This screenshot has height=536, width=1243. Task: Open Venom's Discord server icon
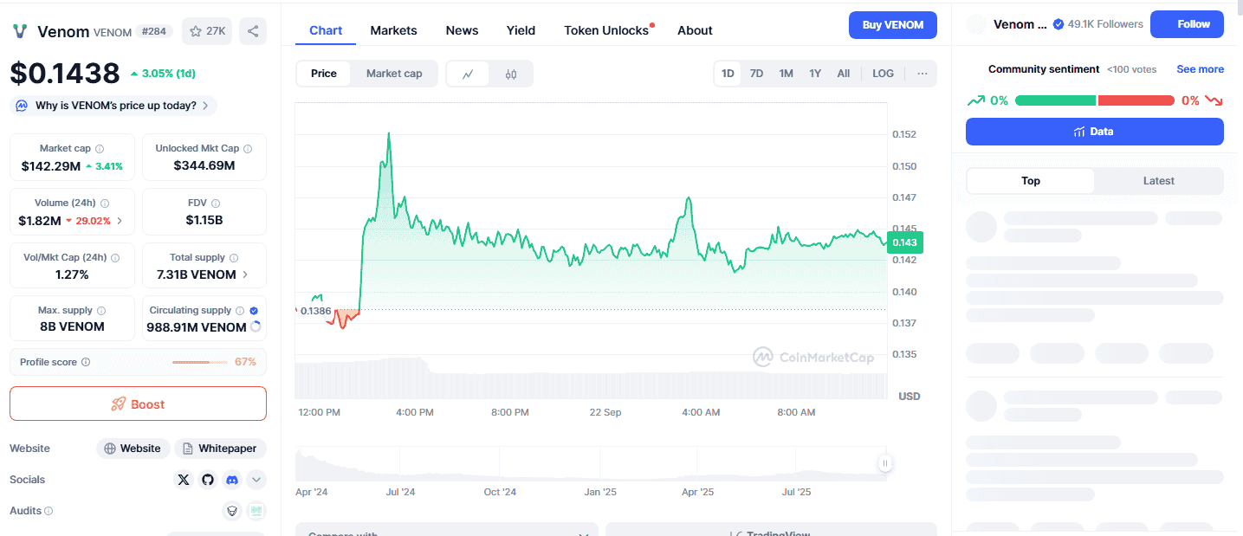tap(231, 480)
